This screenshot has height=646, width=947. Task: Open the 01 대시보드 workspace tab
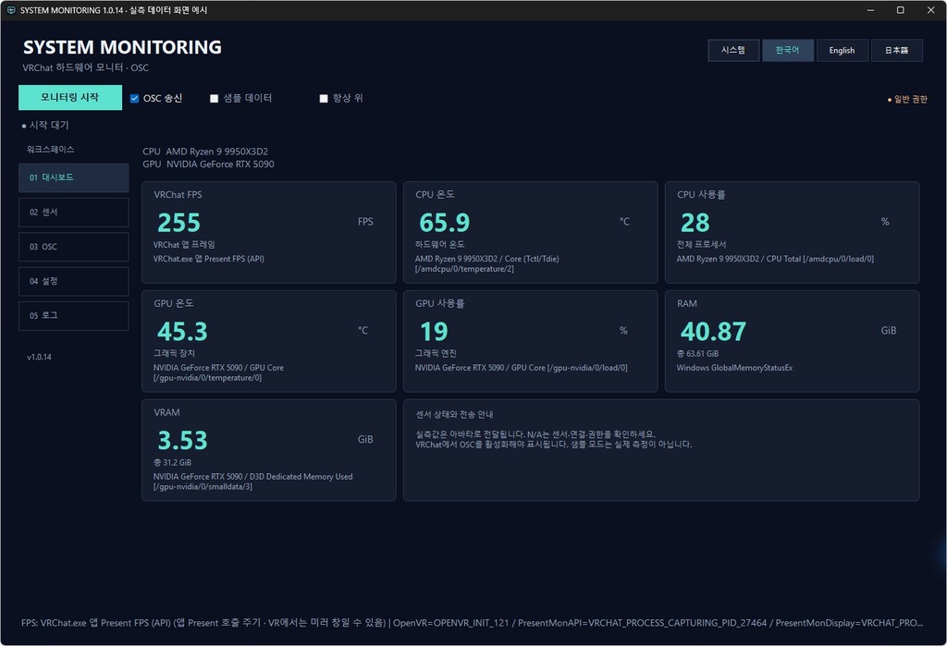tap(74, 177)
